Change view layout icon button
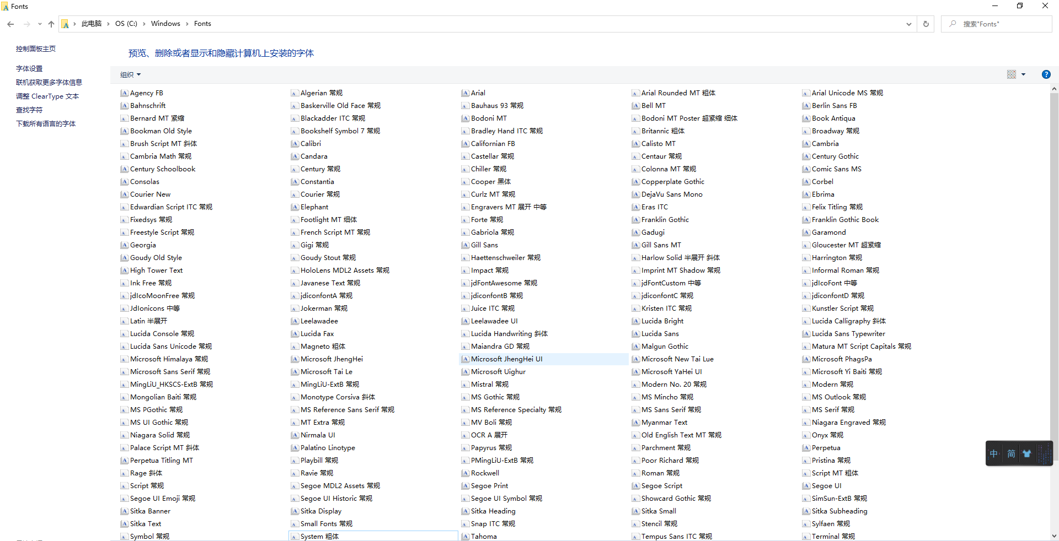 coord(1012,74)
